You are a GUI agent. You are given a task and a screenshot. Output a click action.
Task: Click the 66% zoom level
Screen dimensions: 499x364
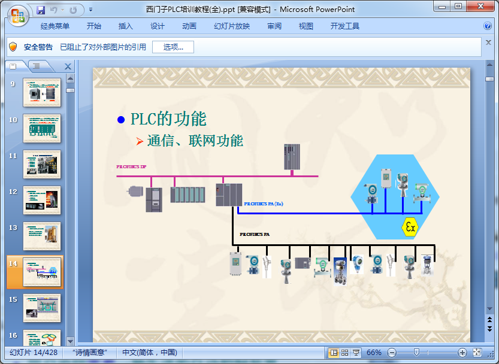click(374, 353)
